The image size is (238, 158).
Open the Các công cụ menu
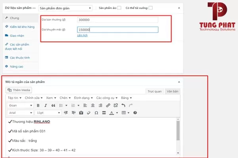point(107,98)
